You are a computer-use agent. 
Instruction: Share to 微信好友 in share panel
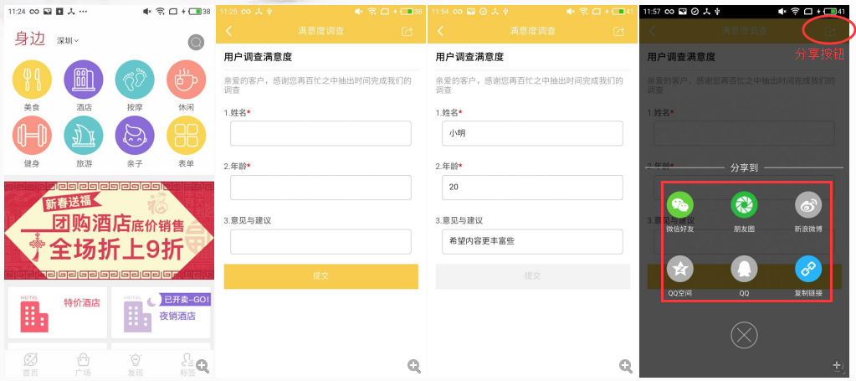[679, 205]
